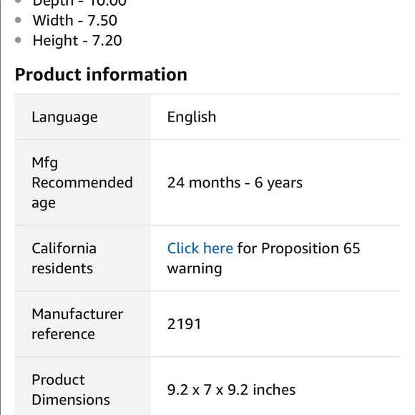
Task: Click the Mfg Recommended age label
Action: click(x=82, y=182)
